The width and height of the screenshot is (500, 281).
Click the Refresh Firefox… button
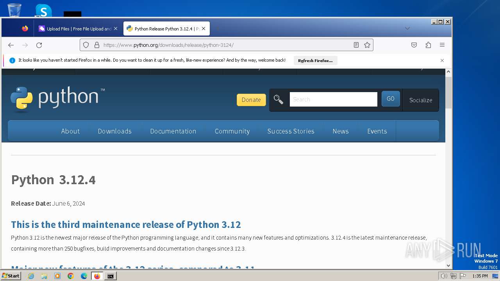click(x=315, y=60)
